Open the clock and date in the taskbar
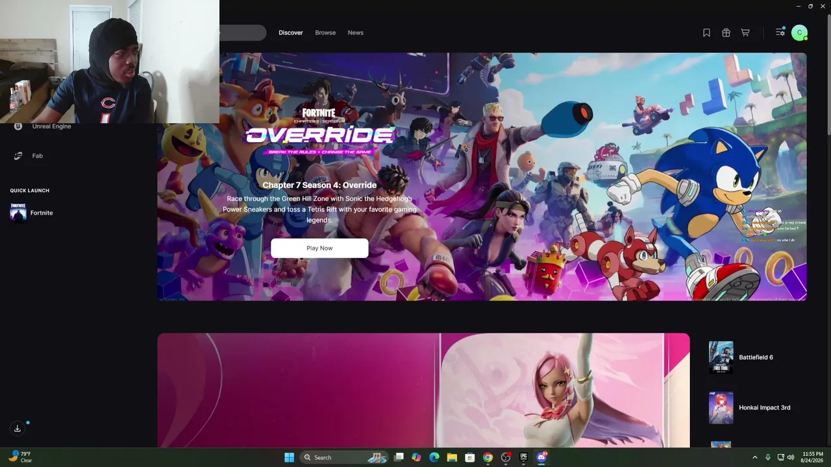Screen dimensions: 831x467 click(x=813, y=457)
